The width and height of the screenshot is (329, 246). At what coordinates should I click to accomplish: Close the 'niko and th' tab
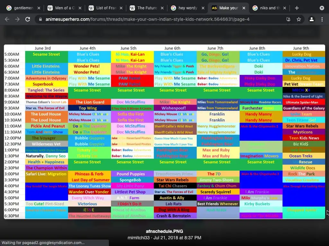(285, 8)
